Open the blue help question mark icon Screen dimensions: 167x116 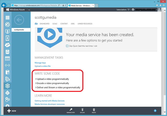155,111
